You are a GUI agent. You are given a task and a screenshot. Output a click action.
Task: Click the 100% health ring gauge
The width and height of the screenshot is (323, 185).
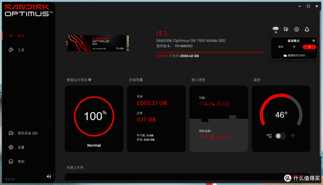[94, 116]
